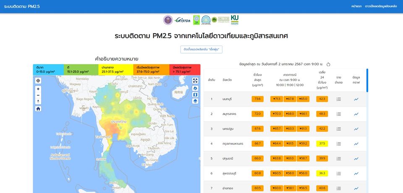The height and width of the screenshot is (193, 403).
Task: Expand district list for สมุทรสาคร
Action: (339, 114)
